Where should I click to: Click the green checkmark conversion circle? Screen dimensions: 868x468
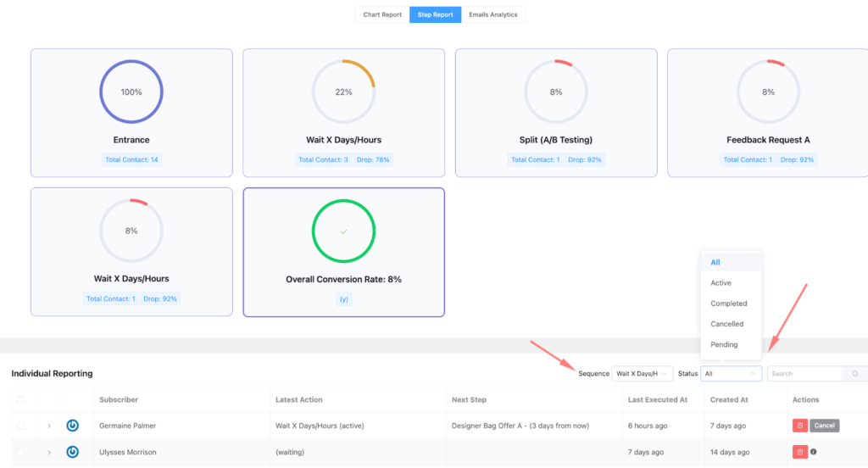[343, 231]
